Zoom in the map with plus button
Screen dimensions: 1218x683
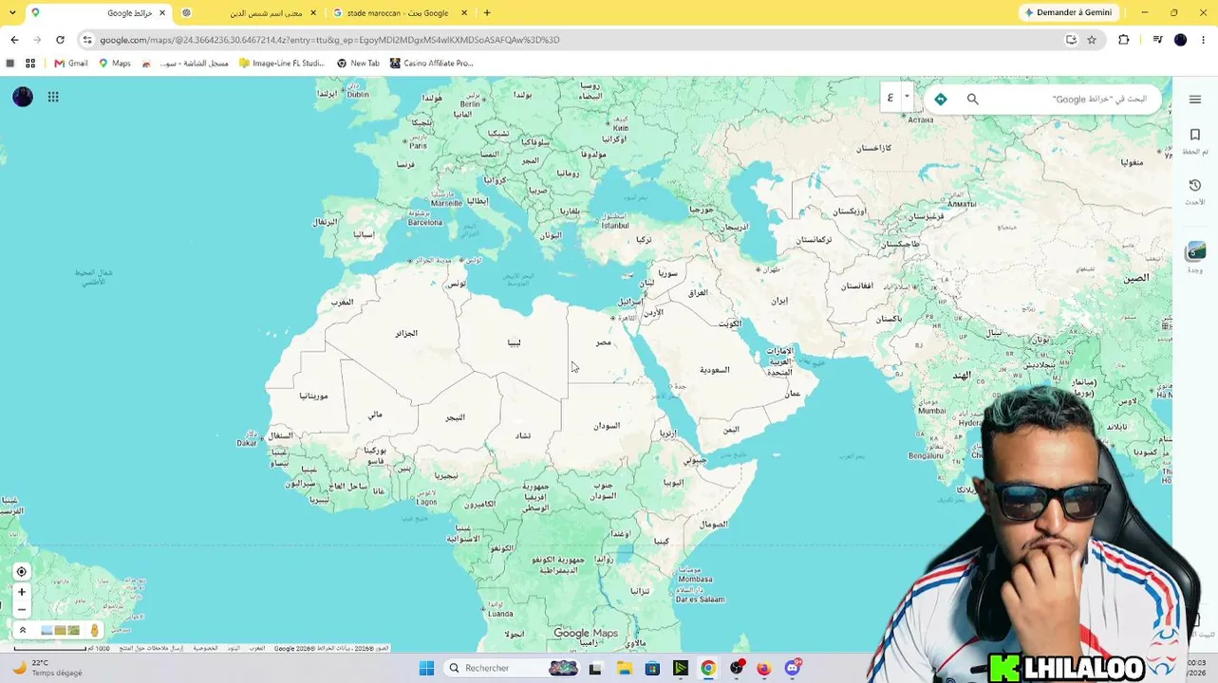click(22, 592)
